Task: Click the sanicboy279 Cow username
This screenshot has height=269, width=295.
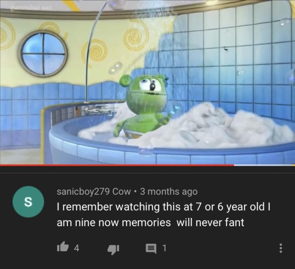Action: pos(94,192)
